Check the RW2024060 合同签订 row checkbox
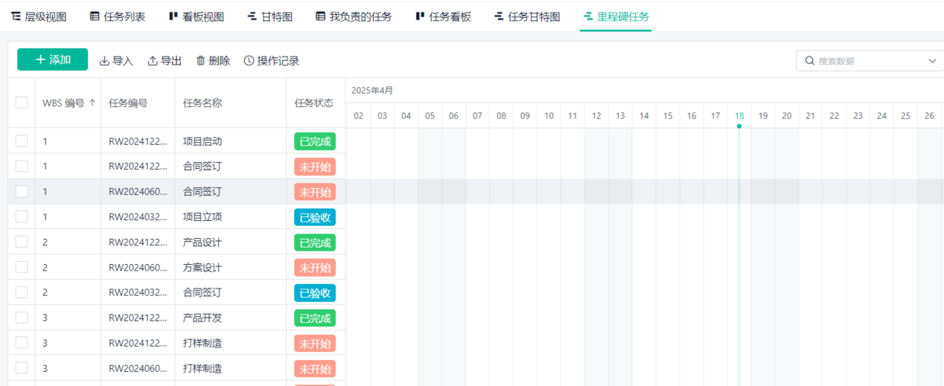The width and height of the screenshot is (944, 386). (21, 191)
